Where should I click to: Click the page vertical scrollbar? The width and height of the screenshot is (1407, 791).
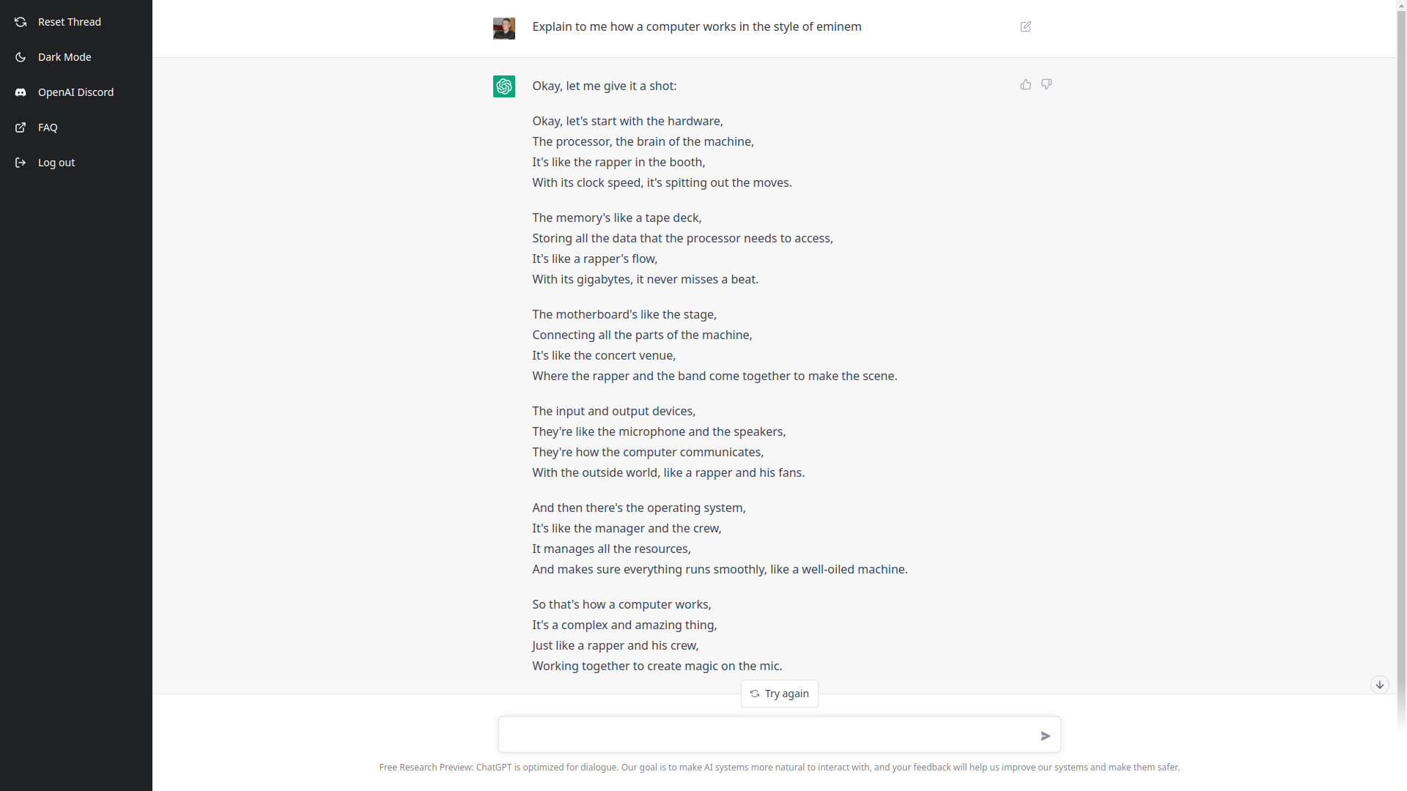[x=1401, y=366]
